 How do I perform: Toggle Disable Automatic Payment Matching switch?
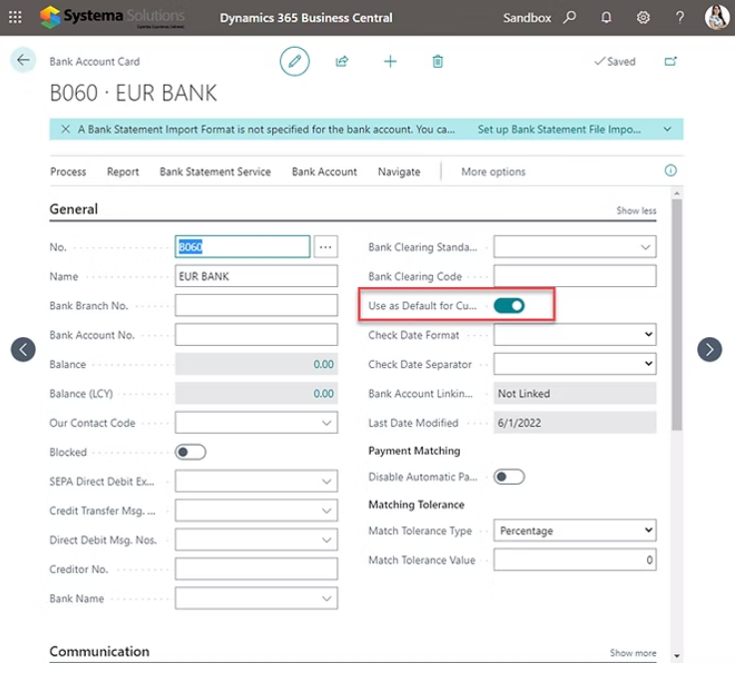509,478
